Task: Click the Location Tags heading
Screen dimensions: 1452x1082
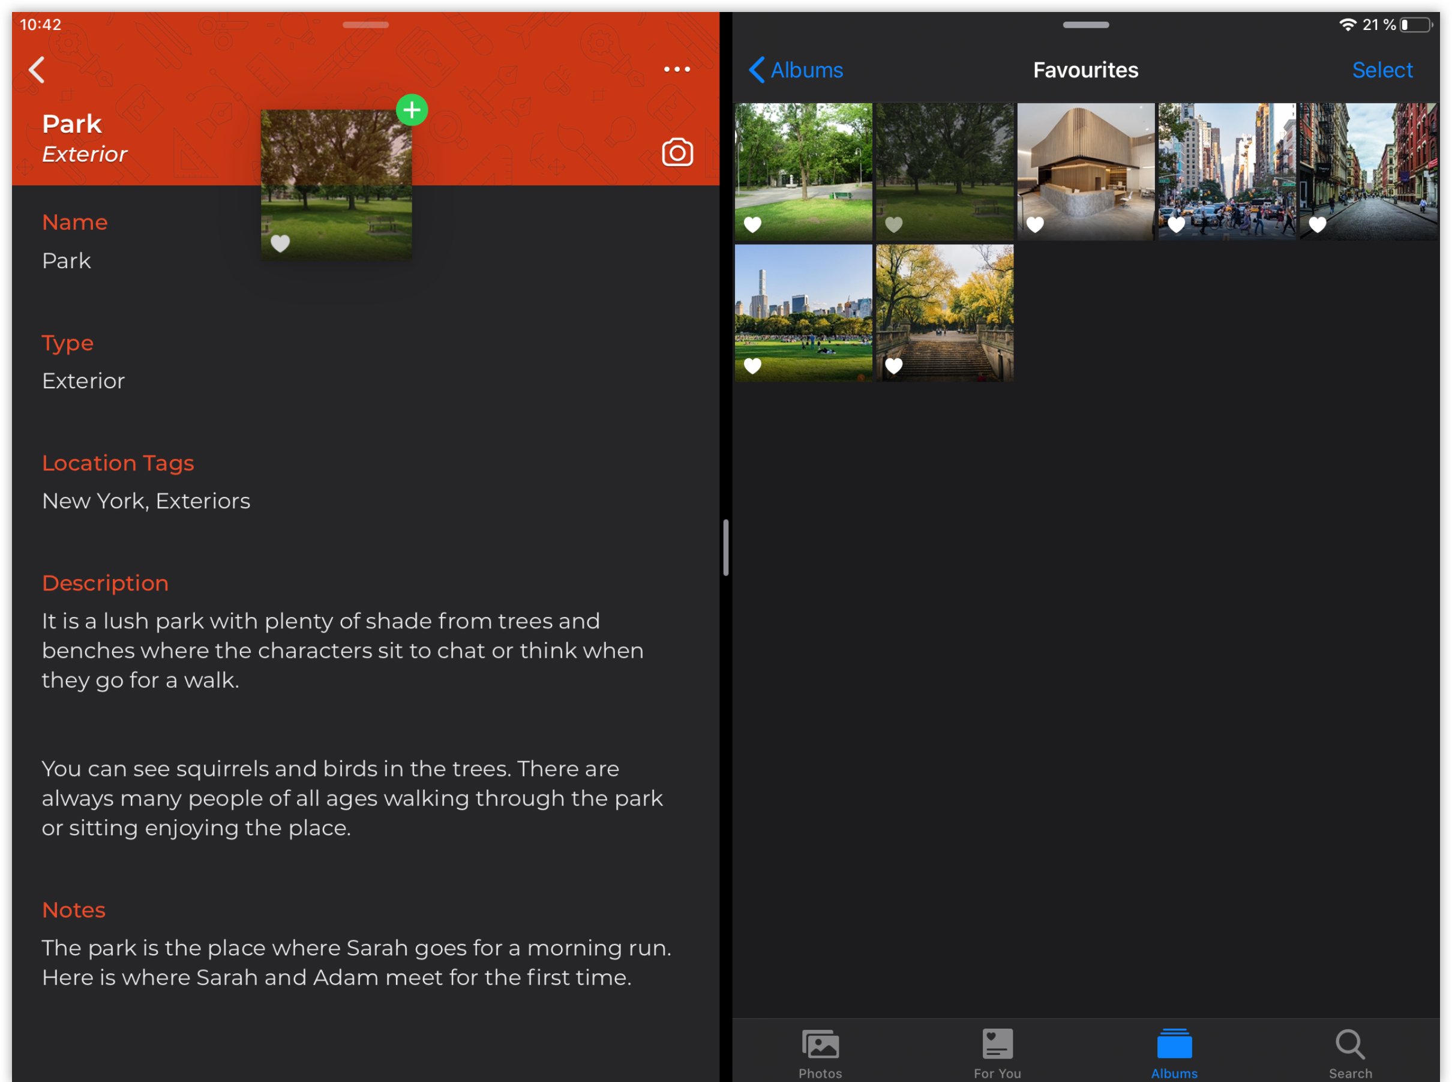Action: click(x=118, y=463)
